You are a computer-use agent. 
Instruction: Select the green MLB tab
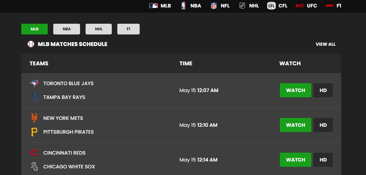pos(35,29)
